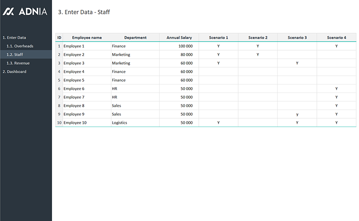This screenshot has height=221, width=359.
Task: Toggle Scenario 3 flag for Employee 3
Action: (x=297, y=63)
